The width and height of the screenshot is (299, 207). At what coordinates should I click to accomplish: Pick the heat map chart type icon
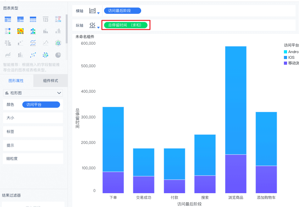(x=20, y=31)
